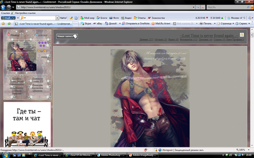Image resolution: width=254 pixels, height=158 pixels.
Task: Open the Музыка (3) link
Action: click(x=161, y=39)
